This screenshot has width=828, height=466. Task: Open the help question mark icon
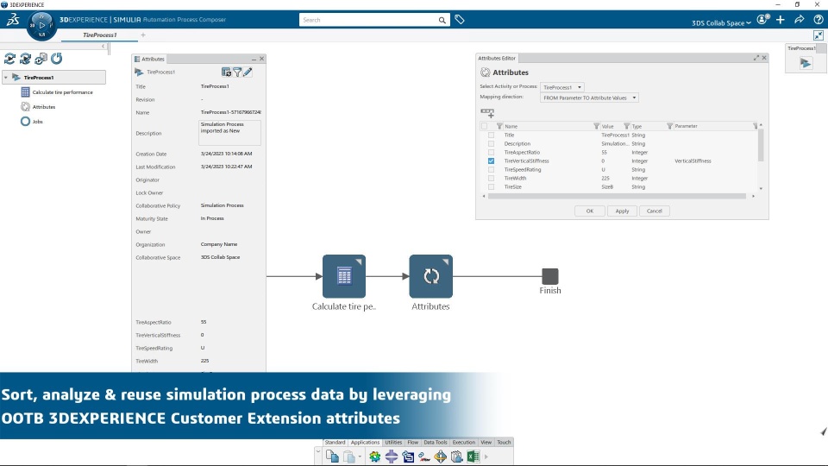818,20
